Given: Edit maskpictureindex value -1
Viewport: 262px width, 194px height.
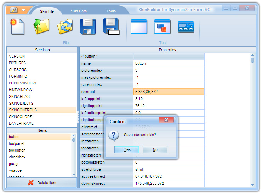Looking at the screenshot, I should click(x=169, y=77).
